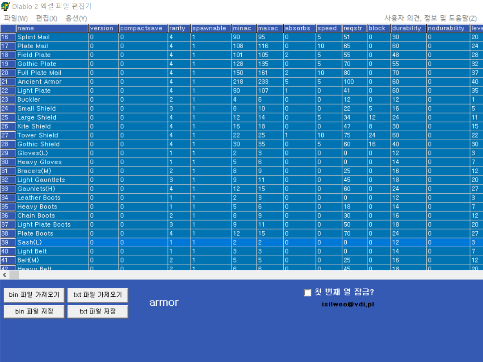Select row header number 39
This screenshot has height=362, width=483.
[x=8, y=242]
